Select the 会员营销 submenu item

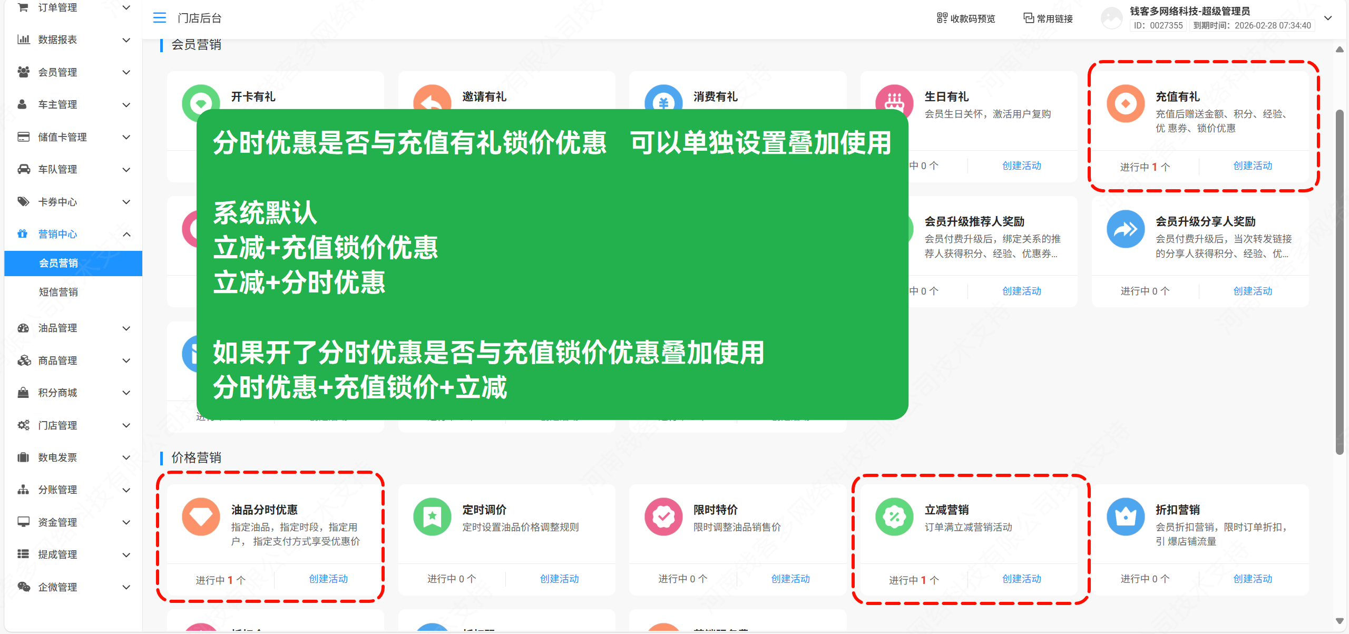58,263
